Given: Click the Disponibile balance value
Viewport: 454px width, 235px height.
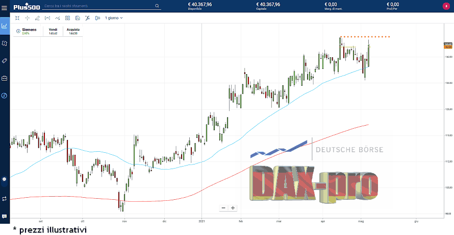Looking at the screenshot, I should [199, 5].
